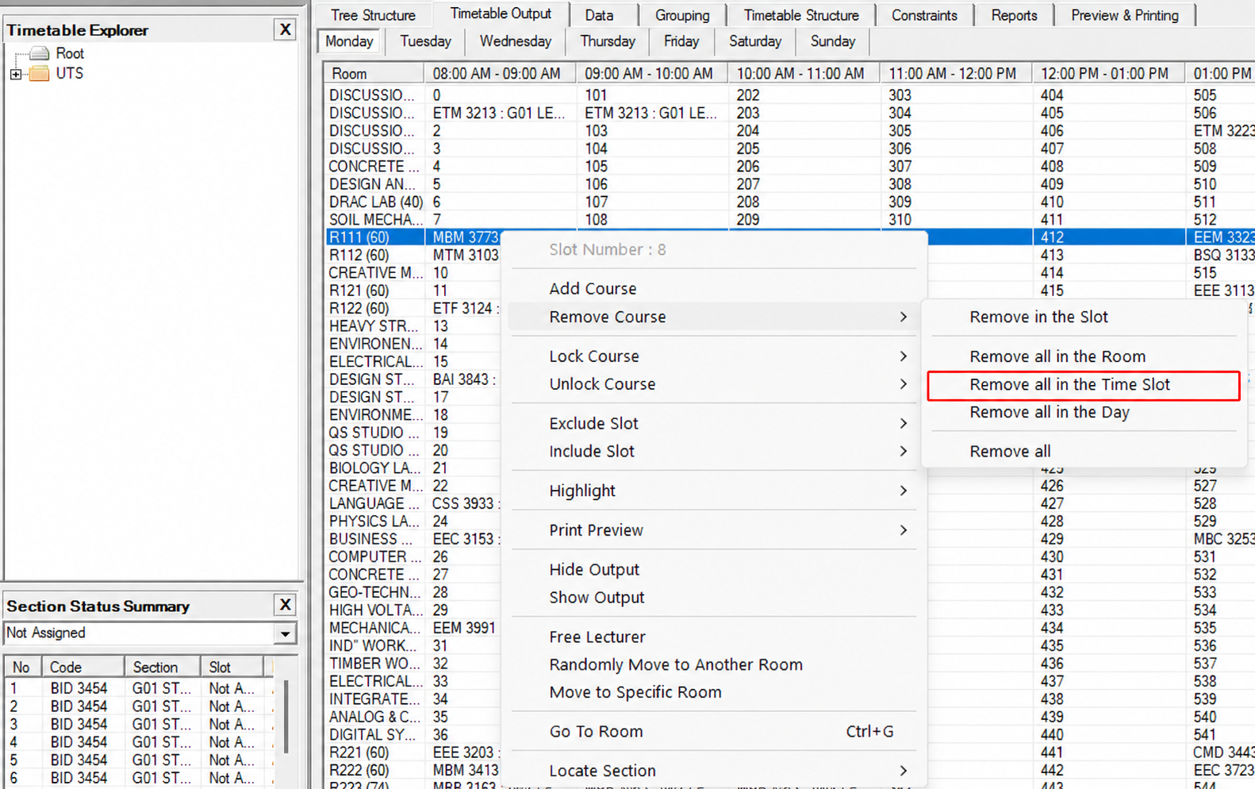Switch to the Timetable Structure tab
This screenshot has height=789, width=1255.
(801, 15)
